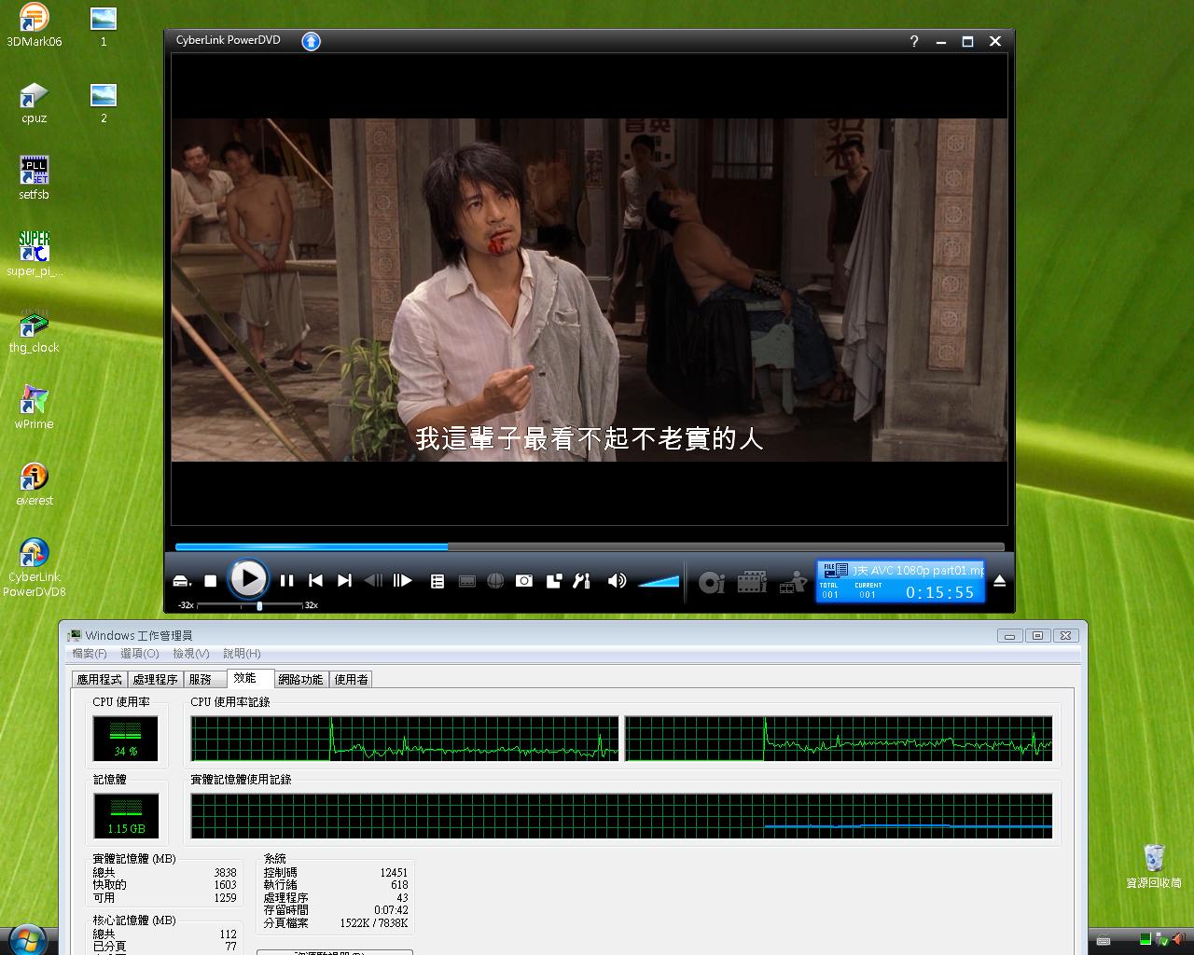Switch to the 網路功能 tab

(301, 679)
